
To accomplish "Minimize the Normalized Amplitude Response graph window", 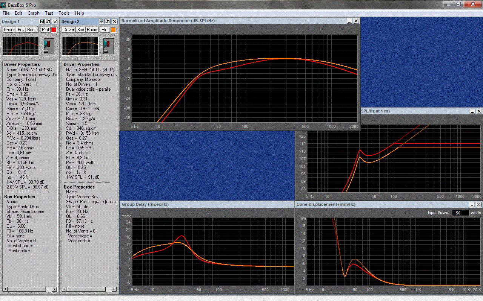I will pyautogui.click(x=350, y=21).
